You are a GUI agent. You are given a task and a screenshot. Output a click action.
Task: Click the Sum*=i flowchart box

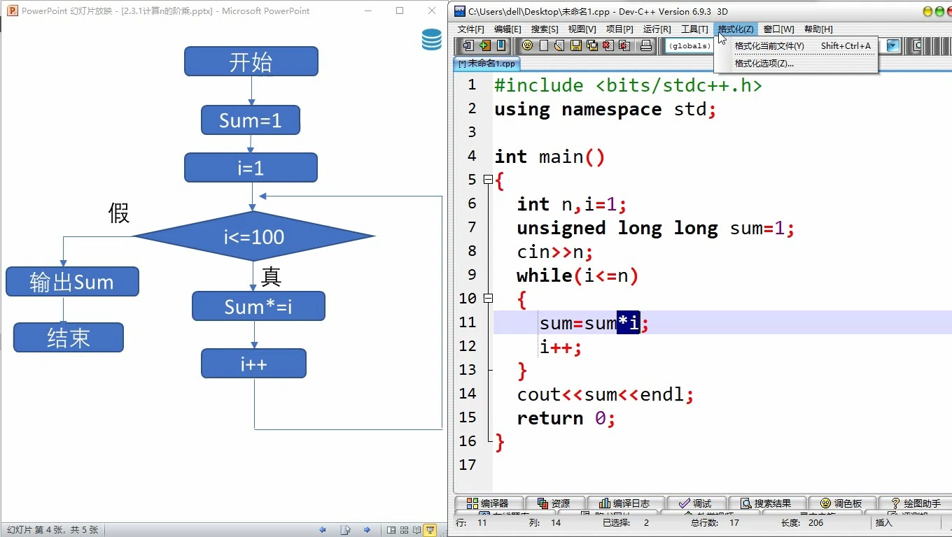[x=258, y=306]
